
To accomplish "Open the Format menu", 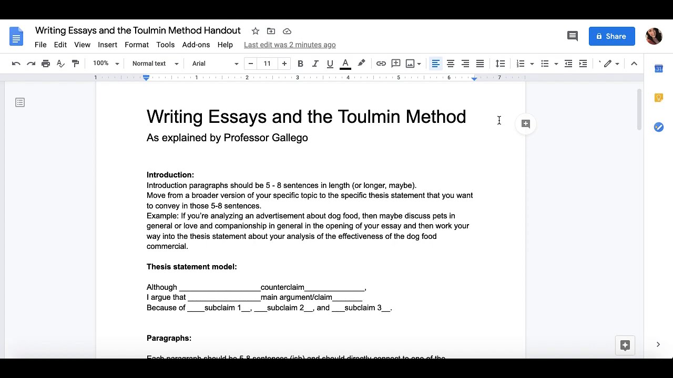I will (137, 45).
